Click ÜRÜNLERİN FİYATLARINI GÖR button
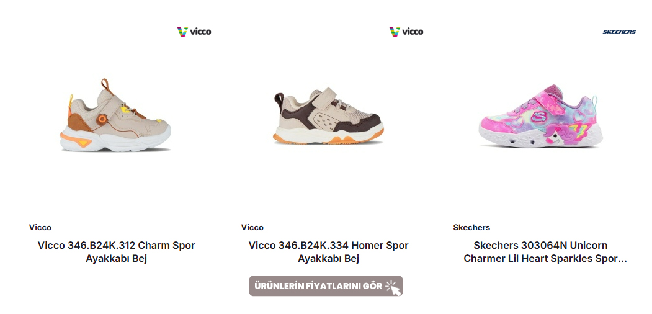 click(326, 286)
